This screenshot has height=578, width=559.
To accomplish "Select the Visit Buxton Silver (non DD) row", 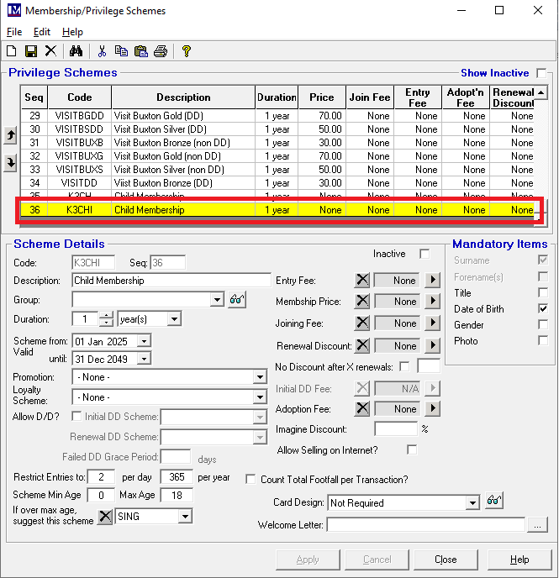I will point(277,170).
